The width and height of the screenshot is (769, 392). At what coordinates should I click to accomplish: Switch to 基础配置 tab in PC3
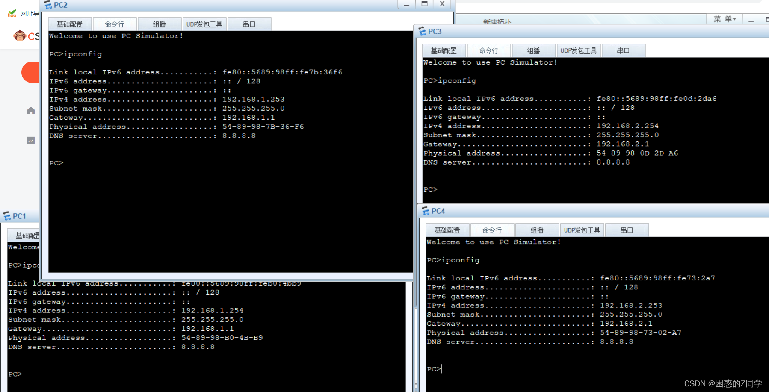[444, 51]
